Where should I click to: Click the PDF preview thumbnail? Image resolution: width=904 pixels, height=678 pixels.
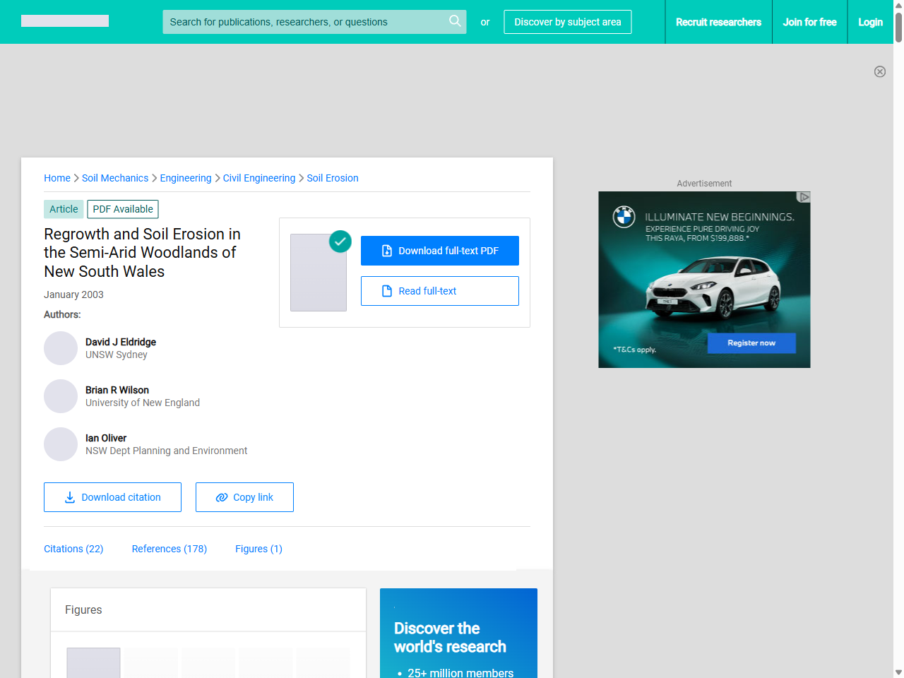click(x=319, y=273)
